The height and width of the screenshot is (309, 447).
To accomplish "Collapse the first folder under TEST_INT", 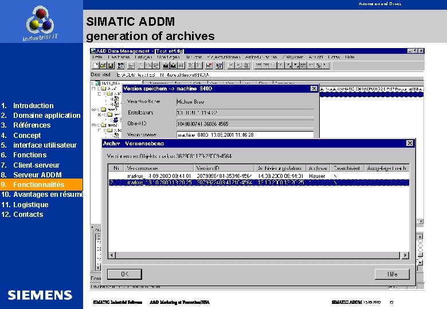I will coord(93,89).
